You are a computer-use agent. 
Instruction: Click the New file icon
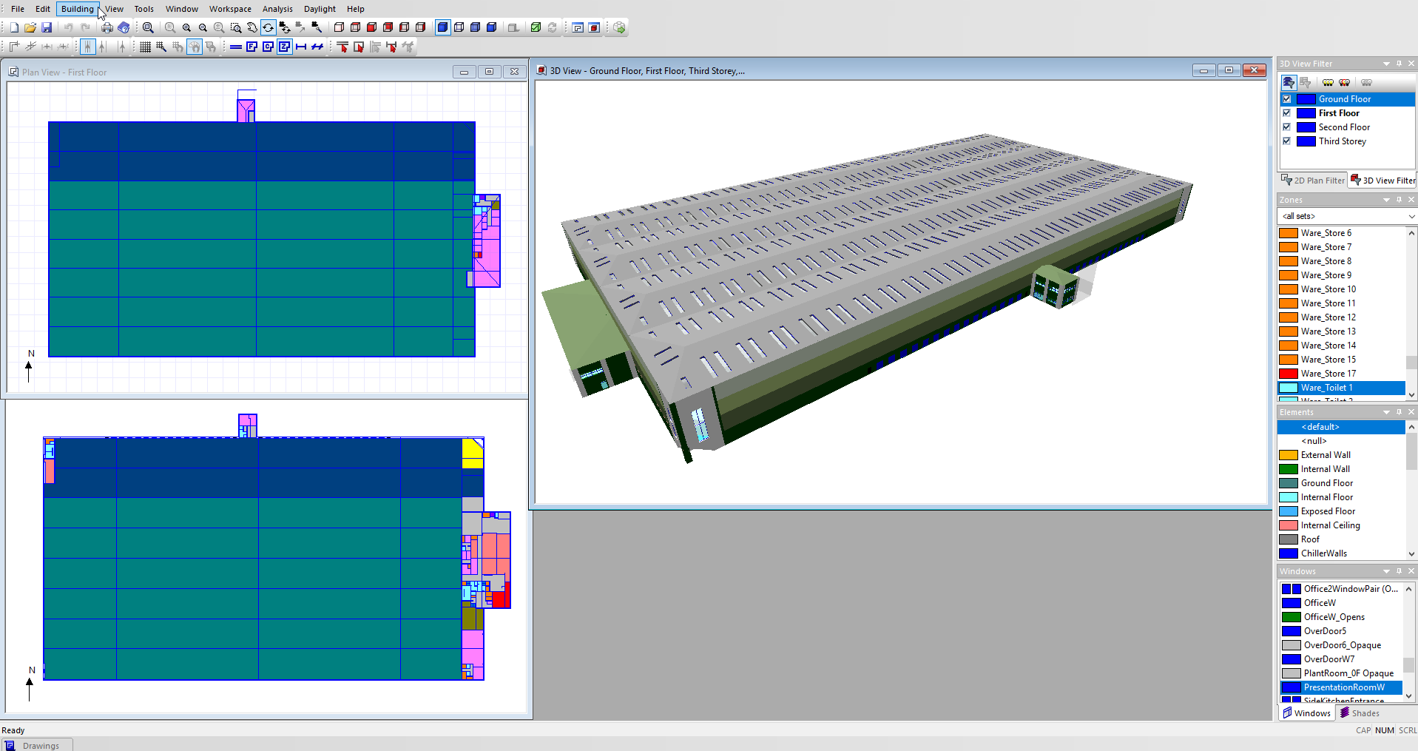pyautogui.click(x=14, y=27)
